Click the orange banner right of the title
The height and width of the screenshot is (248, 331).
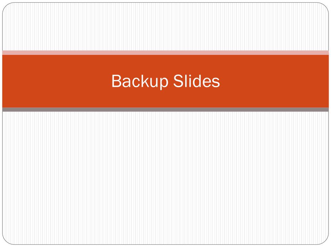click(274, 81)
